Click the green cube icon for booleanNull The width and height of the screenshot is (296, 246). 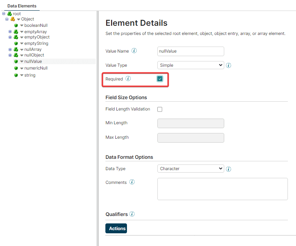(x=16, y=25)
